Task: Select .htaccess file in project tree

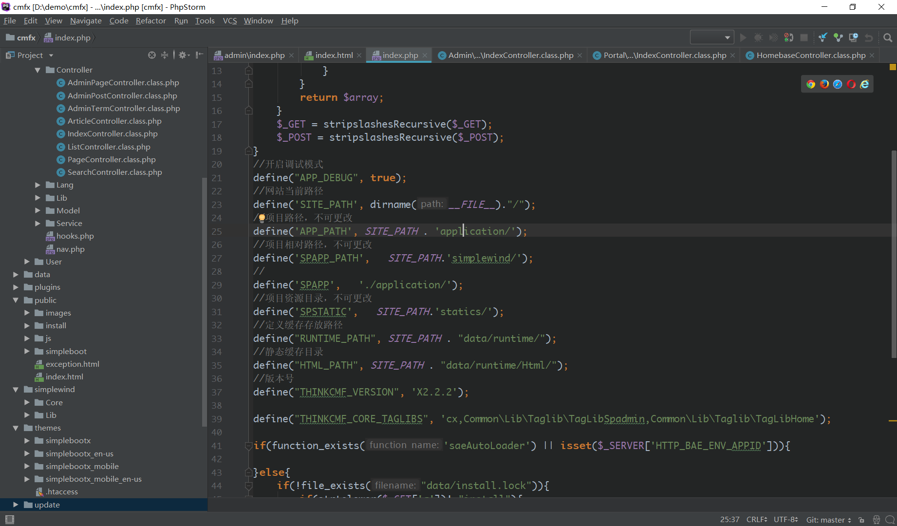Action: click(x=56, y=492)
